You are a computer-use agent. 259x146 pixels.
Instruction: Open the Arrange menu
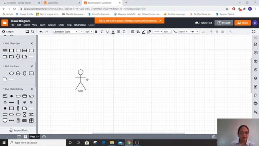[52, 25]
